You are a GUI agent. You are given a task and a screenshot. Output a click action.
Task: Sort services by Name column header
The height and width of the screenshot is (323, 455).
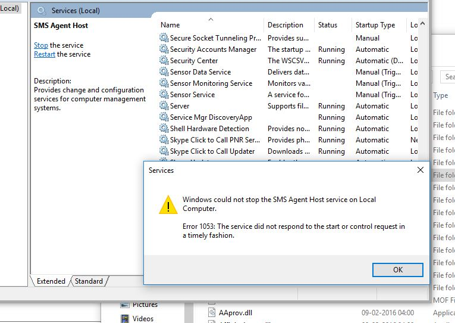tap(170, 25)
